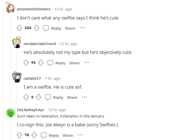Open more options on nerdalertalertnerd's comment
186x140 pixels.
[87, 63]
